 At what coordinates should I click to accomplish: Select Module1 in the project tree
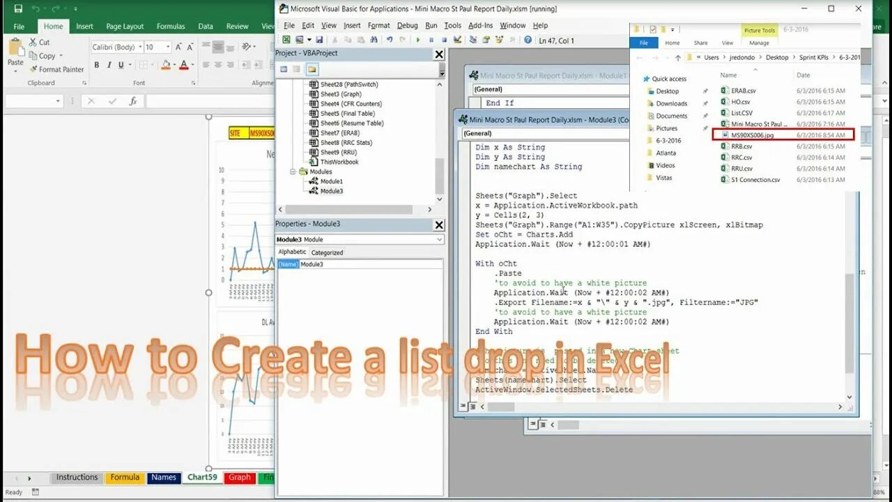coord(332,181)
